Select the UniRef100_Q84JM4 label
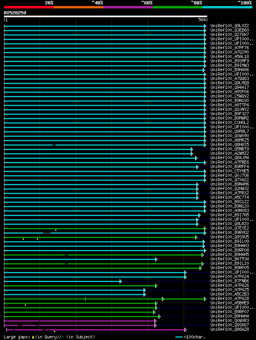 230,158
